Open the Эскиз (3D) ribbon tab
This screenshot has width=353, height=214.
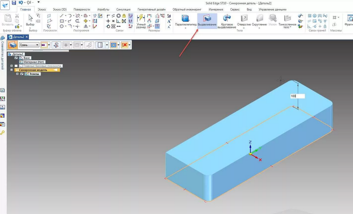coord(60,10)
